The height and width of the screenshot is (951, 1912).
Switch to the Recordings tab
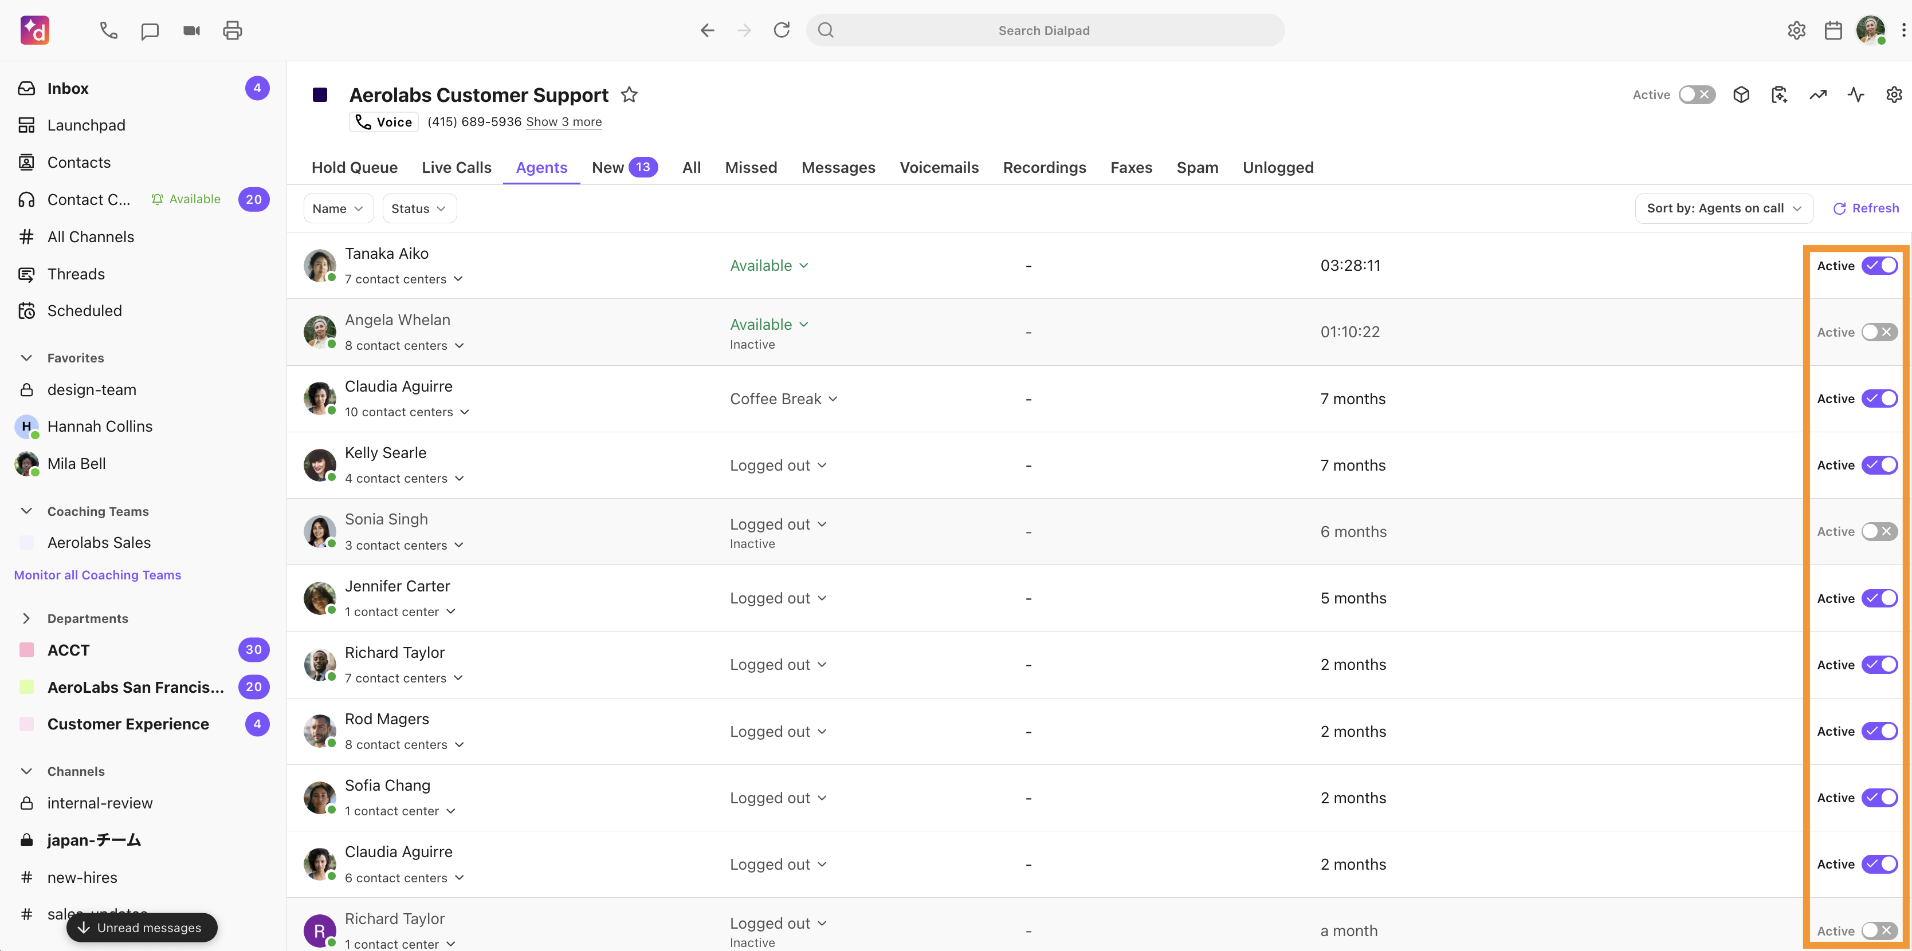tap(1045, 168)
